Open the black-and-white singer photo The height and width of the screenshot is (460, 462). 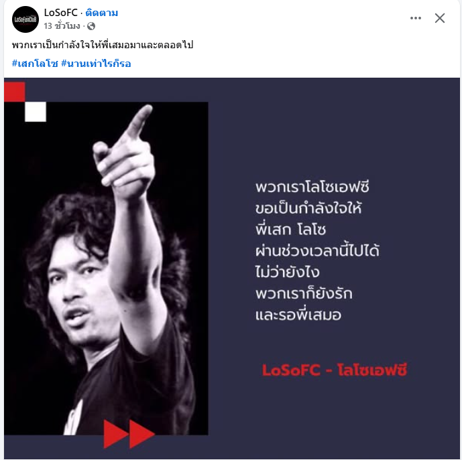(x=106, y=269)
